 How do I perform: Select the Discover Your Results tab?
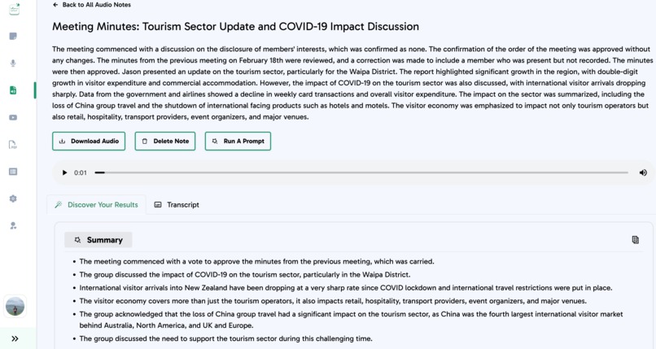(x=97, y=205)
